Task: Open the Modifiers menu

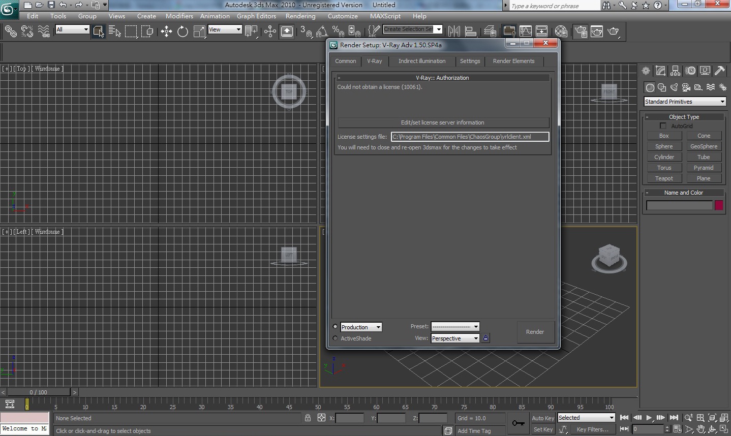Action: pyautogui.click(x=179, y=16)
